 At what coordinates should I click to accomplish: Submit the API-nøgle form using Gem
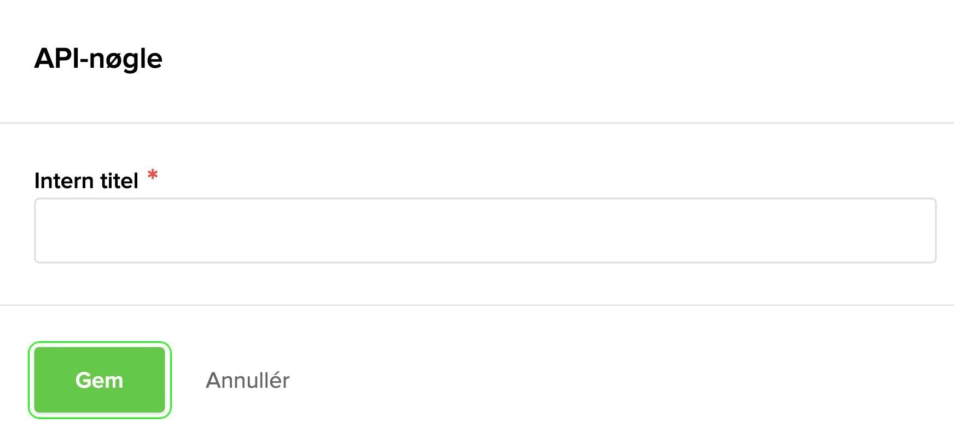[100, 380]
